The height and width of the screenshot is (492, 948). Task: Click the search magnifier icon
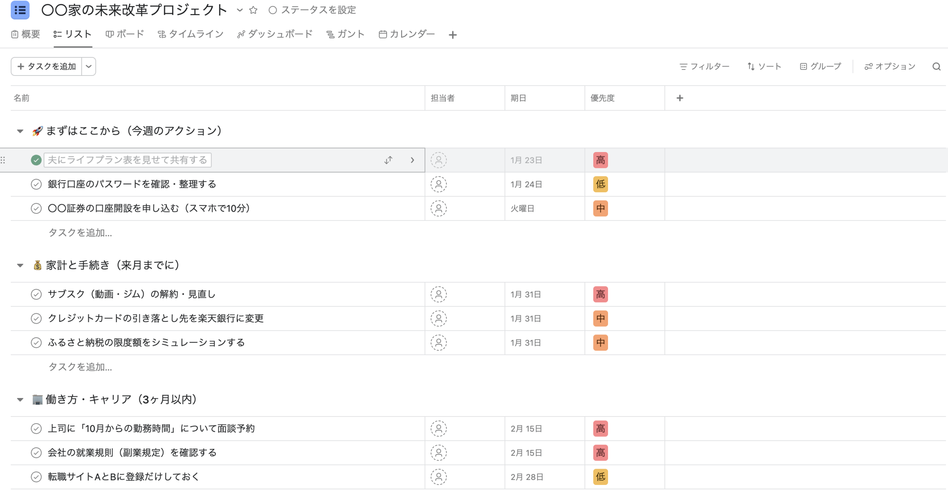936,67
